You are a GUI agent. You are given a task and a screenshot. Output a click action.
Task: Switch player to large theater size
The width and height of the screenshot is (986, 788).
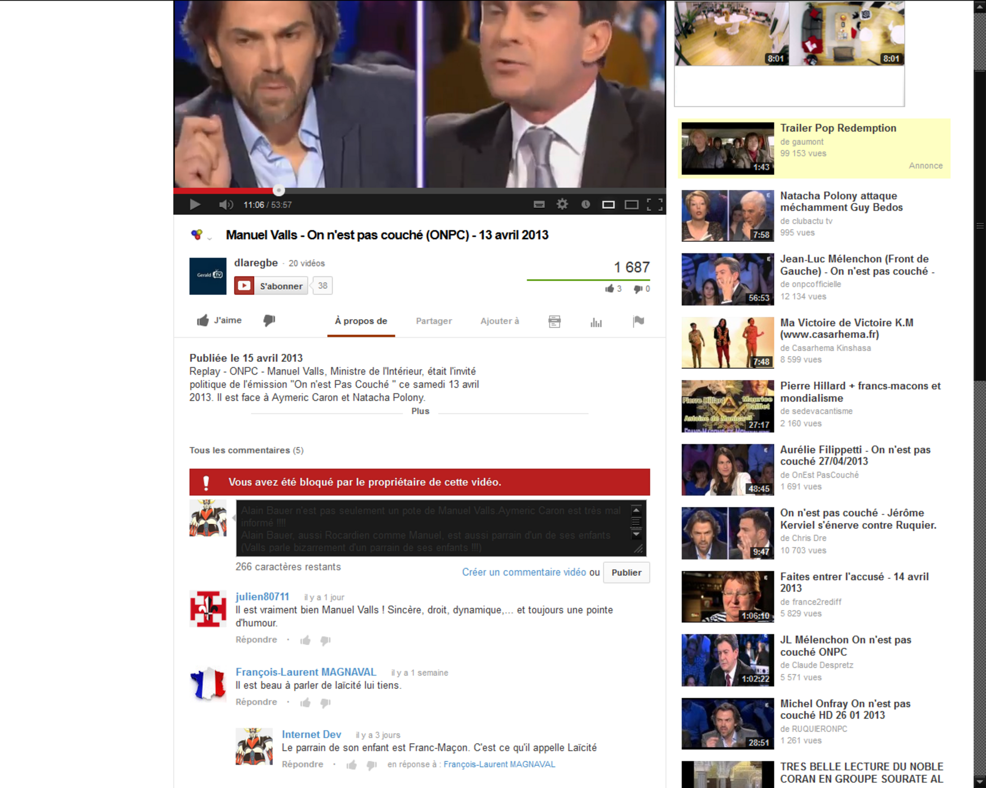631,205
